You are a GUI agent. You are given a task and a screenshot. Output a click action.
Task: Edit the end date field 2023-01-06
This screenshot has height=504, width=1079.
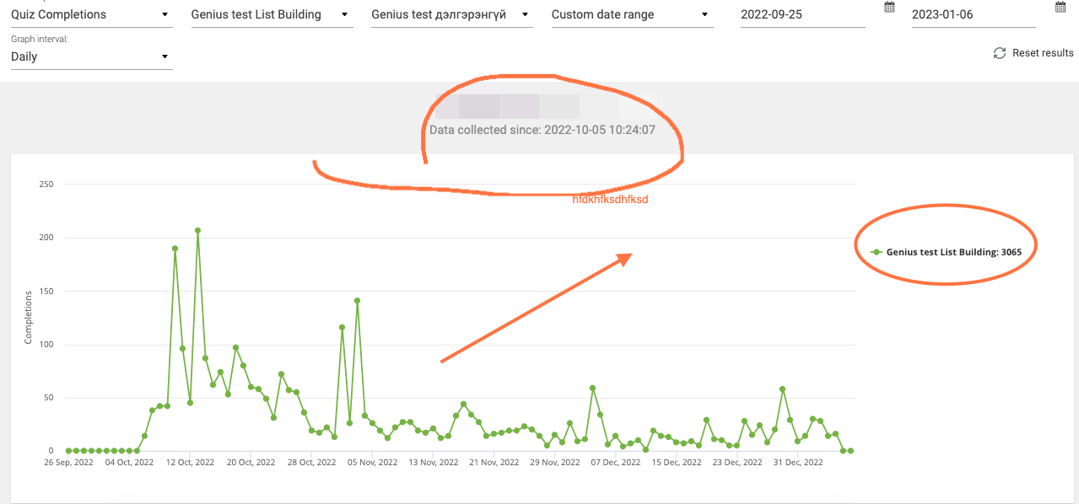pyautogui.click(x=974, y=14)
